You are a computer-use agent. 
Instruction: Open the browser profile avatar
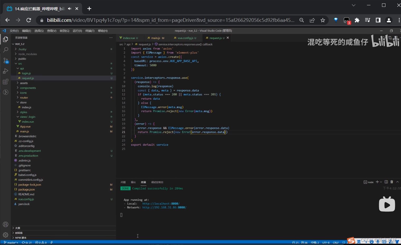click(389, 20)
